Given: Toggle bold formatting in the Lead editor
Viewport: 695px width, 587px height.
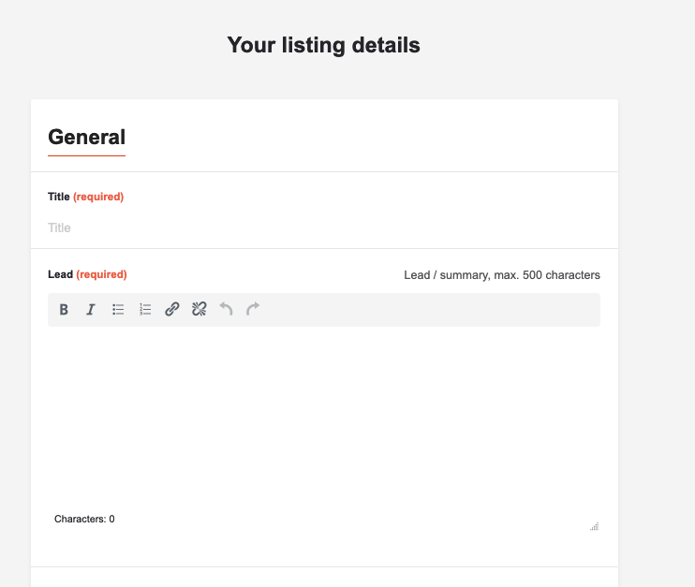Looking at the screenshot, I should (64, 310).
